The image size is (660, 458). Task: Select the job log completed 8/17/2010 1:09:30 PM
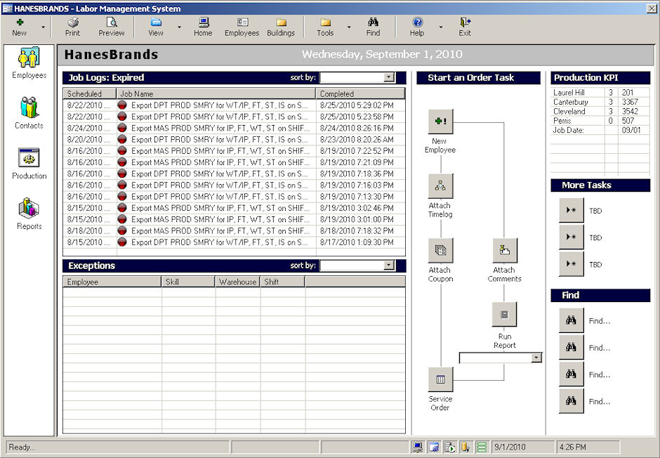234,242
